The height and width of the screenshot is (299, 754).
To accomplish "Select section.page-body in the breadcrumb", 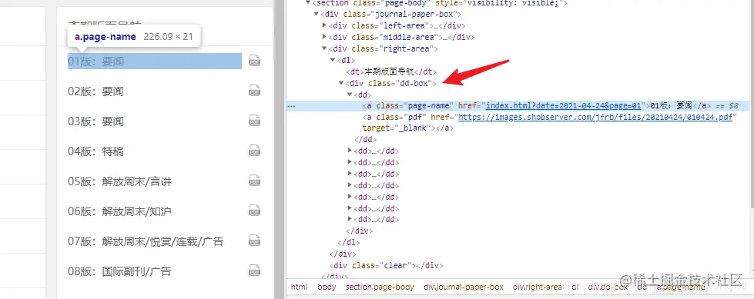I will pos(380,287).
